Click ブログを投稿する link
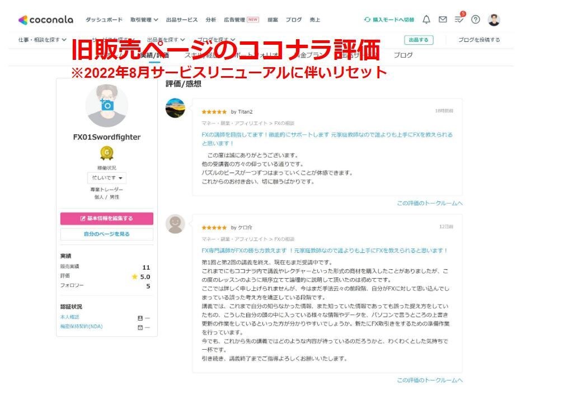Screen dimensions: 573x395 point(479,40)
